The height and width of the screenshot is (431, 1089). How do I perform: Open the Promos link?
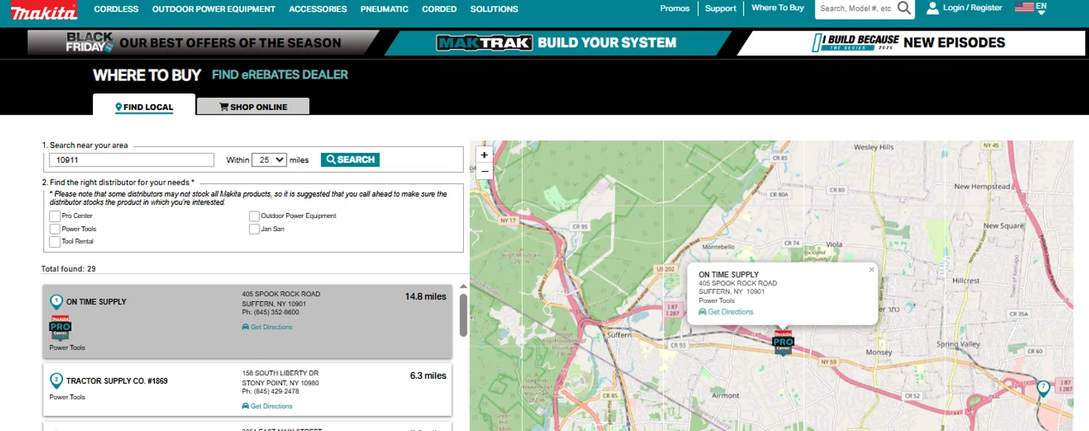point(674,9)
